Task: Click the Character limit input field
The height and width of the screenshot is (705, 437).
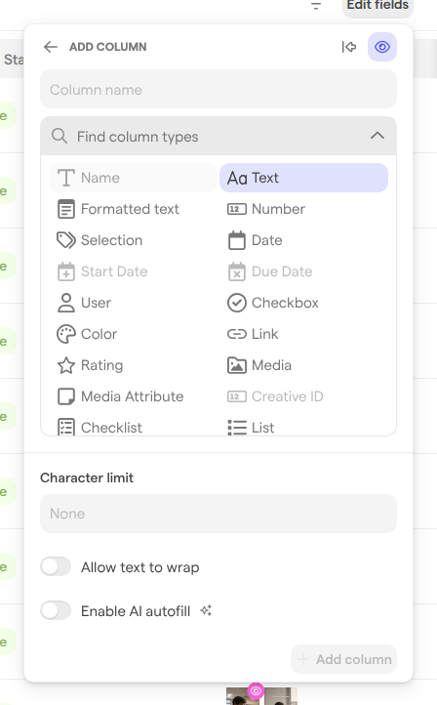Action: tap(218, 514)
